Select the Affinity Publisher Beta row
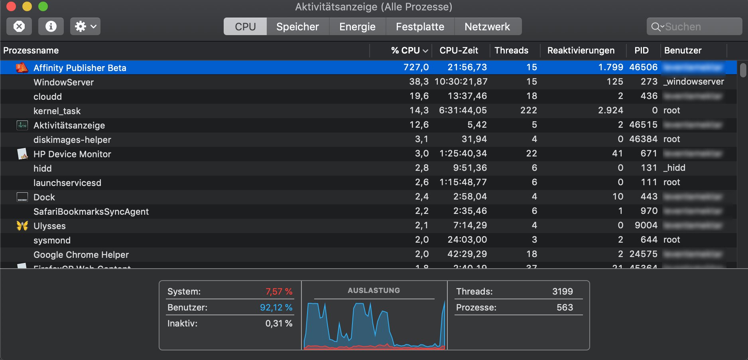The image size is (748, 360). coord(369,67)
